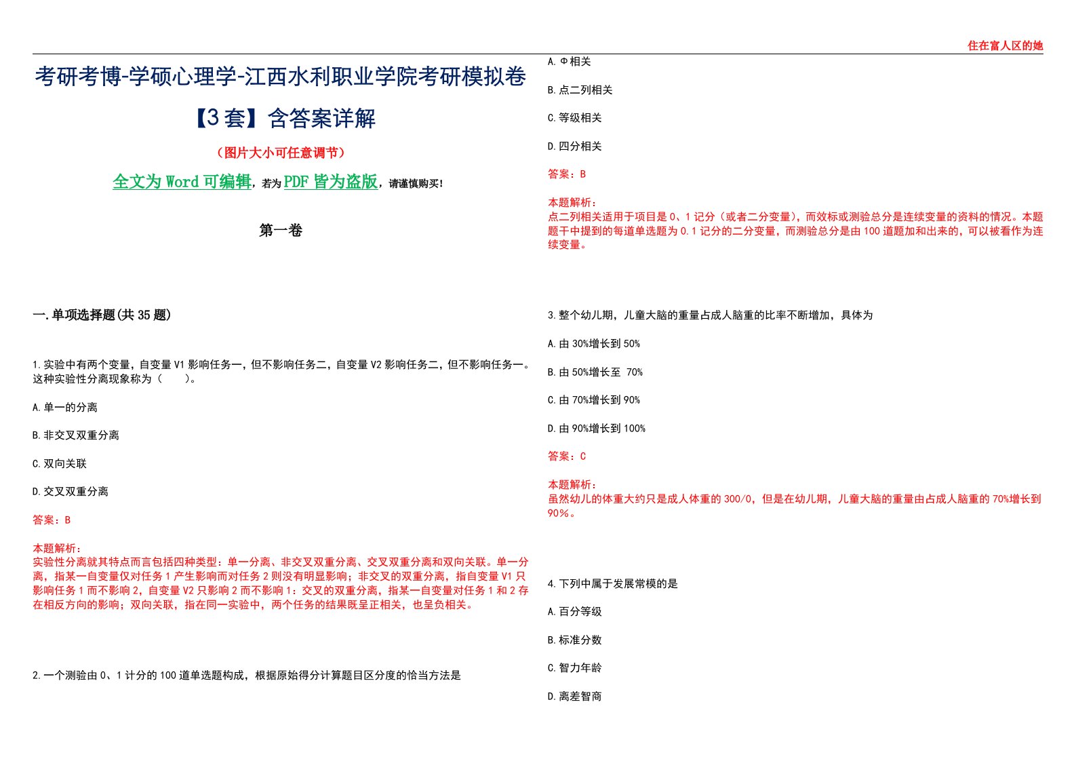Click the red note (图片大小可任意调节)
The width and height of the screenshot is (1076, 761).
click(x=281, y=153)
